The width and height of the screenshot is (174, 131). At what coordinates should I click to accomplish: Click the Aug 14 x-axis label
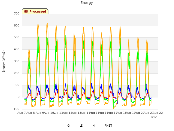[x=85, y=113]
